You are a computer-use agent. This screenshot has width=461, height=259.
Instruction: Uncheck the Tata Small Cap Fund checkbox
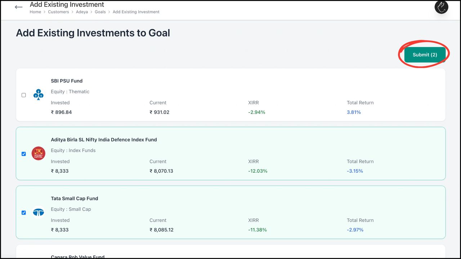(x=24, y=213)
